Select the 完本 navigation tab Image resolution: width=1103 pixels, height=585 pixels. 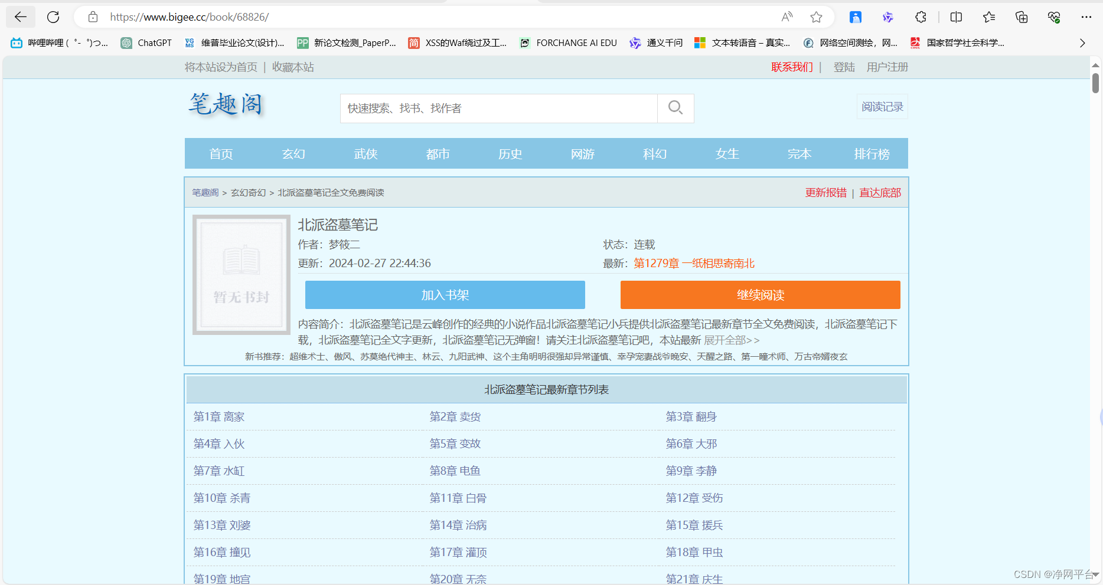click(799, 154)
